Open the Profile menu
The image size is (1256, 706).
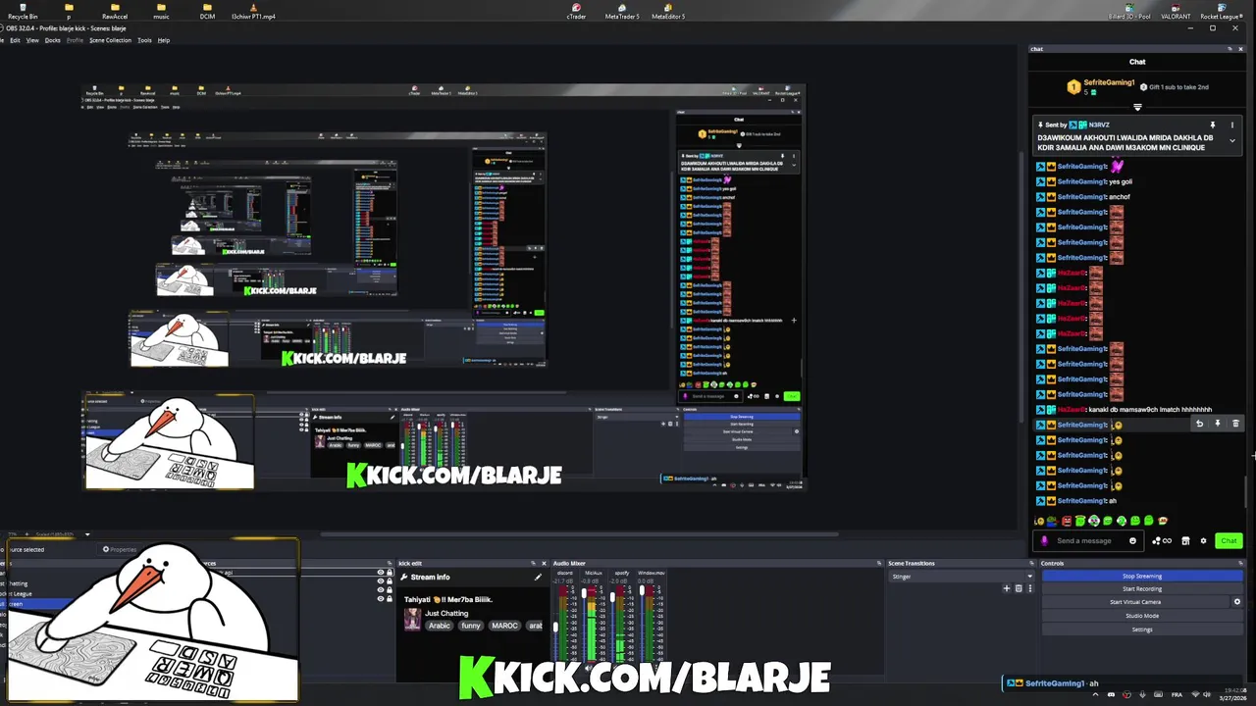(x=75, y=40)
